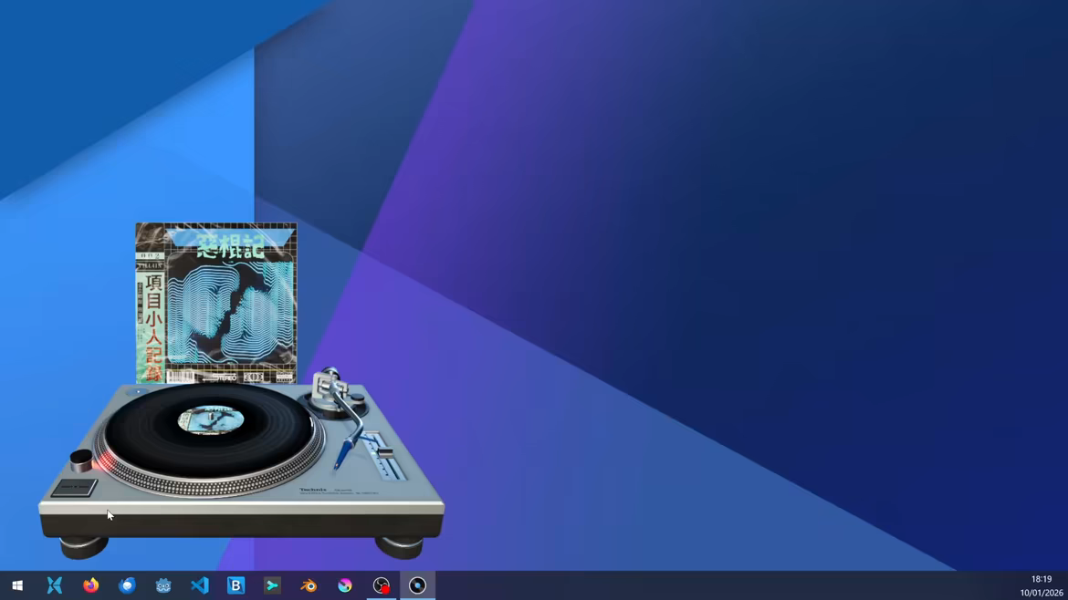Open the Windows Start menu
Viewport: 1068px width, 600px height.
click(x=17, y=585)
